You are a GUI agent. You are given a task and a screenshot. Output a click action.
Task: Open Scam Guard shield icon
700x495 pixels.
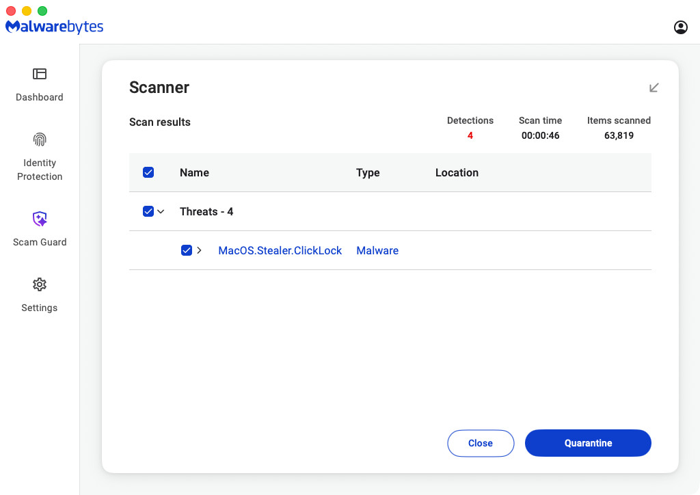click(39, 219)
